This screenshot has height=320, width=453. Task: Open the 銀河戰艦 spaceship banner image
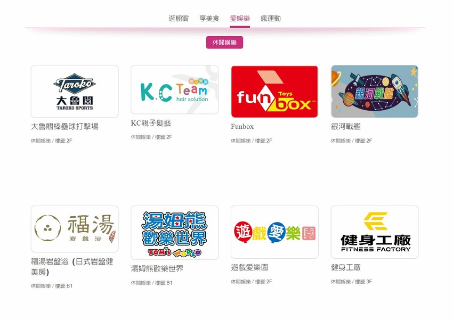[375, 91]
